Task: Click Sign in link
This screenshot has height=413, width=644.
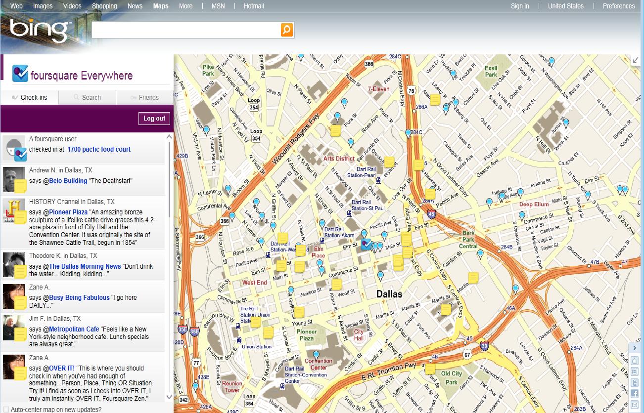Action: point(520,6)
